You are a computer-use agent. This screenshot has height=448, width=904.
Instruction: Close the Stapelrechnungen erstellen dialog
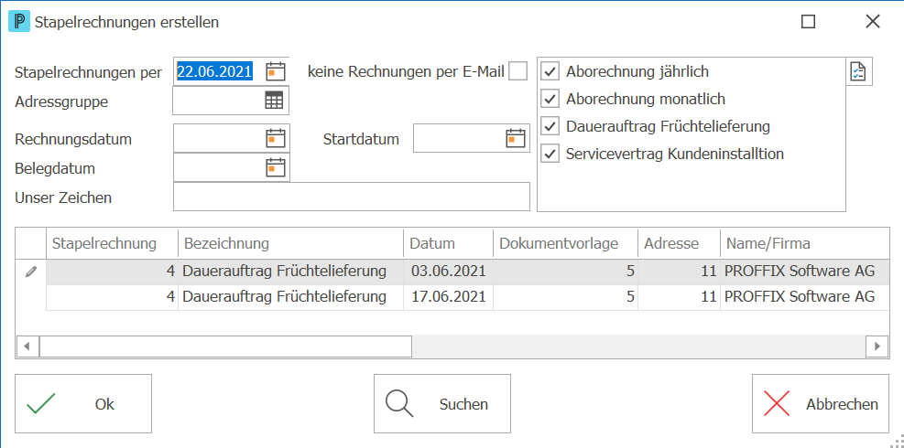(x=873, y=22)
